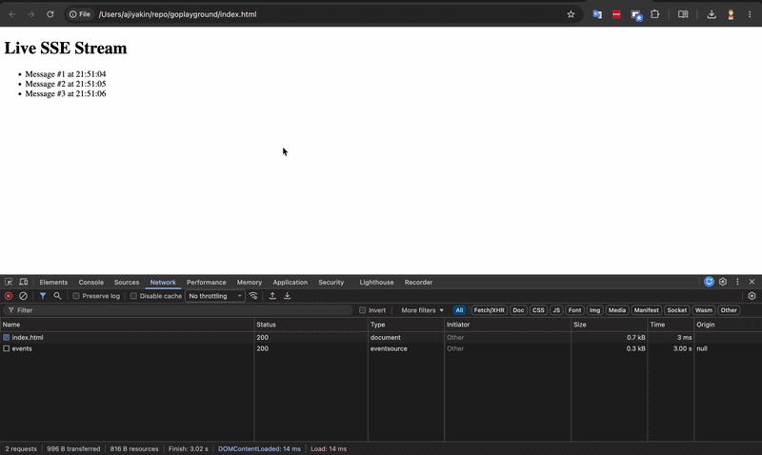
Task: Select the events eventsource request row
Action: (381, 348)
